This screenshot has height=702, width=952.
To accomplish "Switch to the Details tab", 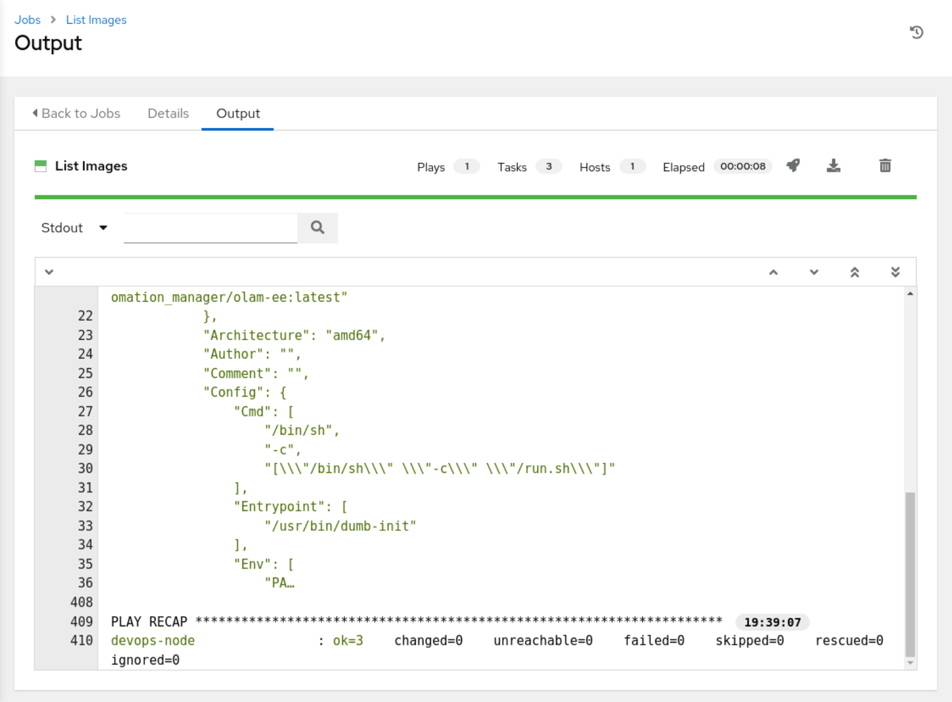I will point(168,113).
